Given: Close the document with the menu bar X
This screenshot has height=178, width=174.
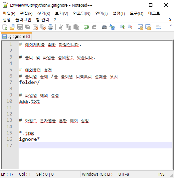Looking at the screenshot, I should pos(170,20).
